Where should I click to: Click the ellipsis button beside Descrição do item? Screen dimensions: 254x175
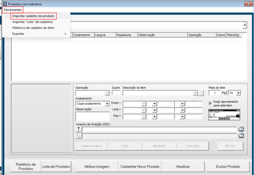201,93
